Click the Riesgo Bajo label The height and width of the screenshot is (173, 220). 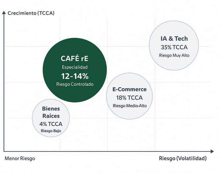click(51, 131)
